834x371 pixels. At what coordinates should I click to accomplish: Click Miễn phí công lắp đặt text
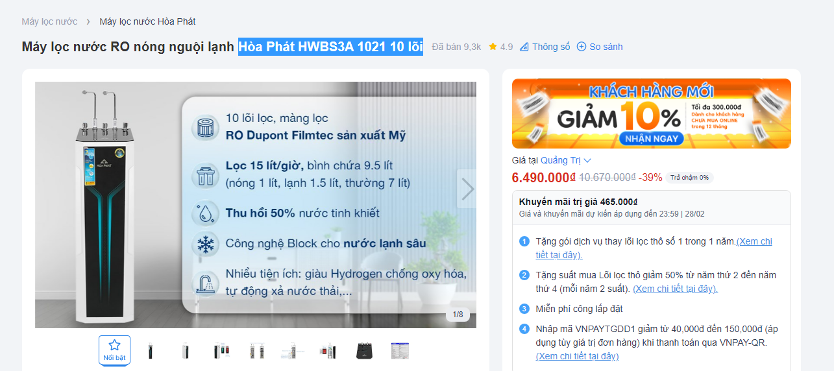pos(579,309)
